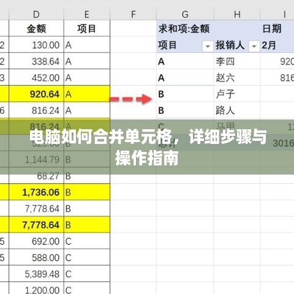Click the 2月 pivot column label

277,45
